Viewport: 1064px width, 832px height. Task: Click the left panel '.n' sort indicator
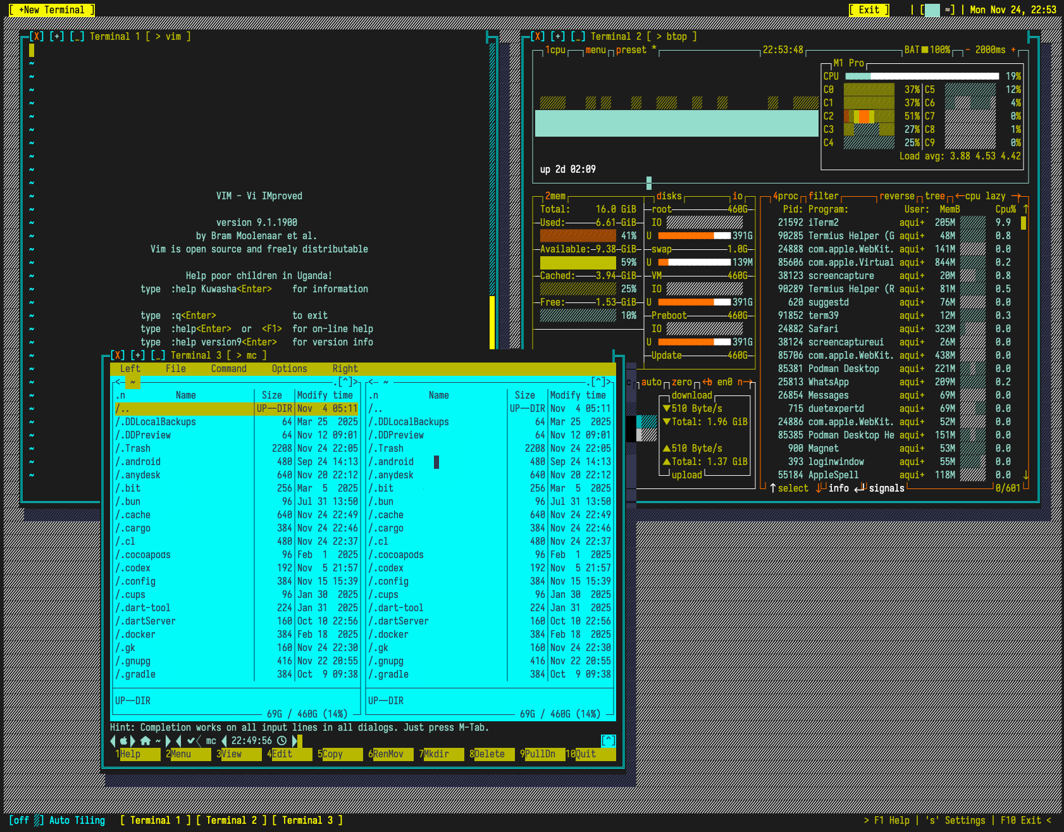[120, 395]
